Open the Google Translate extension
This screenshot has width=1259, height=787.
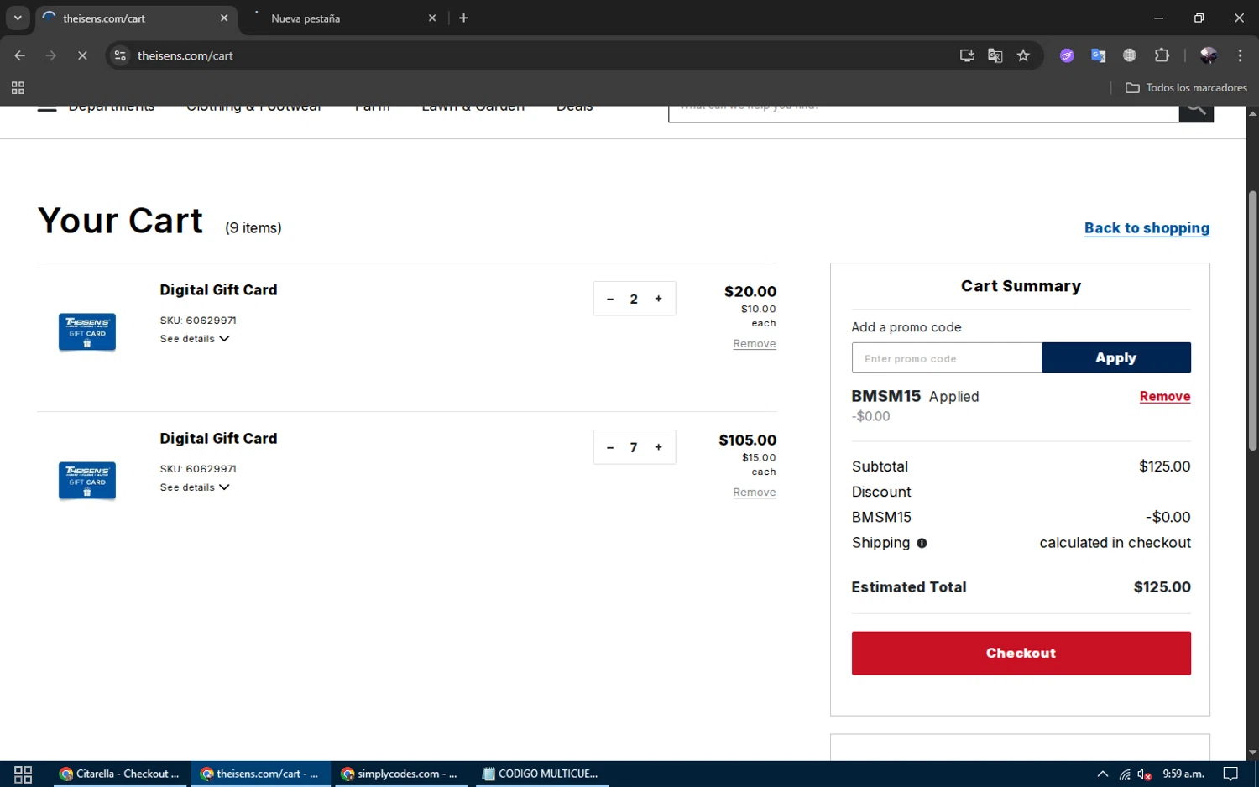coord(1098,55)
